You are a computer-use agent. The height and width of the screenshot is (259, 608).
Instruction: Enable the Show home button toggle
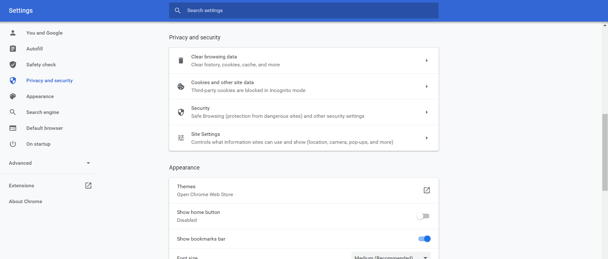click(423, 216)
